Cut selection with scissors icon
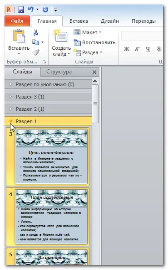168x270 pixels. pyautogui.click(x=36, y=32)
